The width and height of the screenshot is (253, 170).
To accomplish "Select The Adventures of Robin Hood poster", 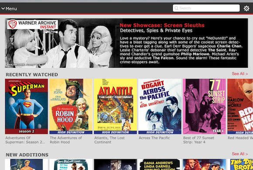I will pos(71,106).
